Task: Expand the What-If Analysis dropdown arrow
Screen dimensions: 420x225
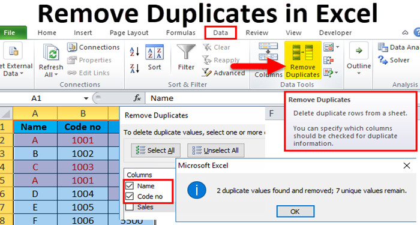Action: click(x=337, y=73)
